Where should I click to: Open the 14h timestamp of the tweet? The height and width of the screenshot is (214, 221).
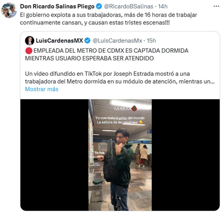coord(163,6)
